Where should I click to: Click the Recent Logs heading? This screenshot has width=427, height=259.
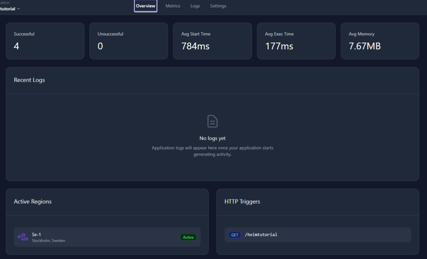(x=30, y=80)
